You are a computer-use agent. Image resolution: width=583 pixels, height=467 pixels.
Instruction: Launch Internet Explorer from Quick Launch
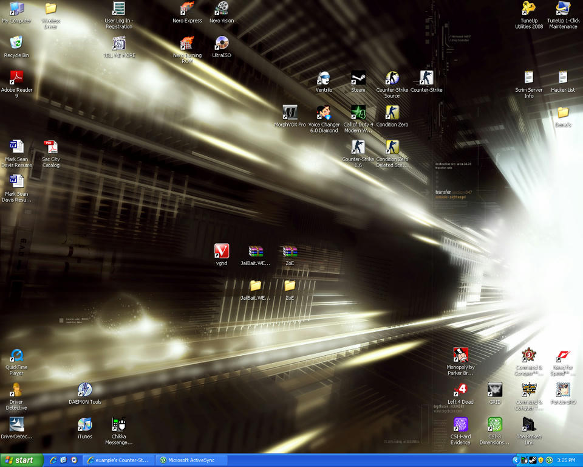(53, 460)
